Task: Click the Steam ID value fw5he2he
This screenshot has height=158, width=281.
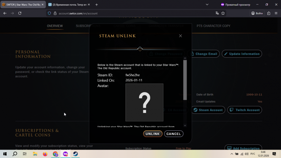Action: tap(132, 75)
